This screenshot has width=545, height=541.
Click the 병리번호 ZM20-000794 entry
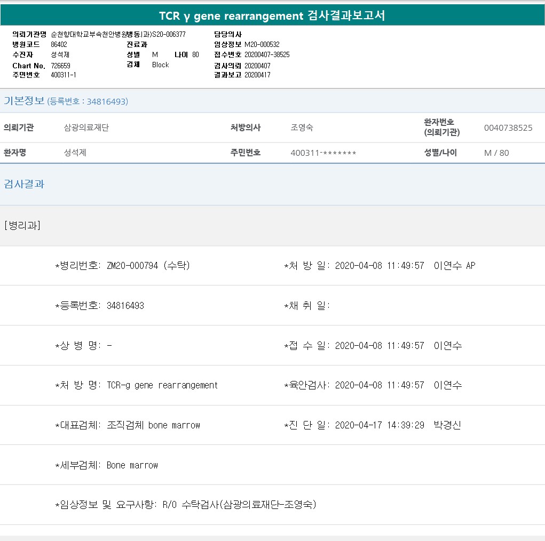[123, 266]
